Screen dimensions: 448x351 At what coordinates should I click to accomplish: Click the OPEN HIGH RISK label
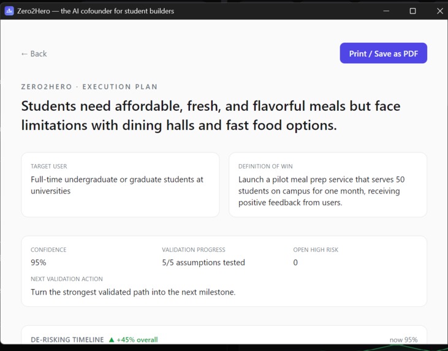[x=316, y=249]
